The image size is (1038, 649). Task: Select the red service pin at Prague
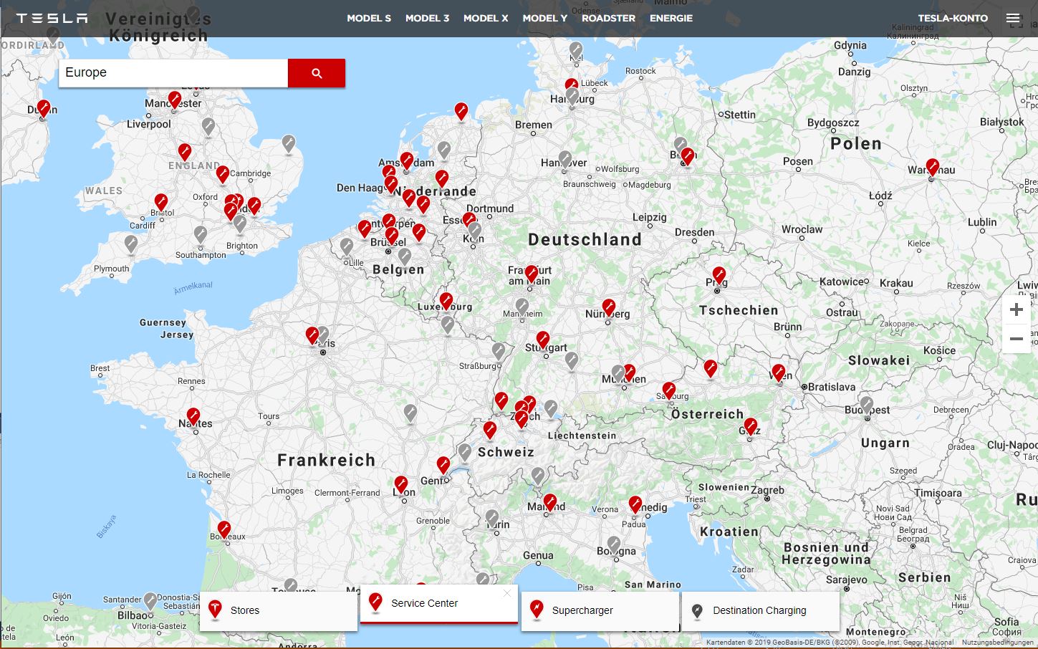tap(719, 276)
